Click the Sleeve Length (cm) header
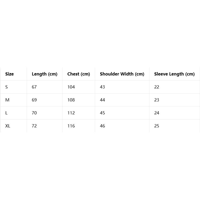Screen dimensions: 200x200 tap(174, 74)
